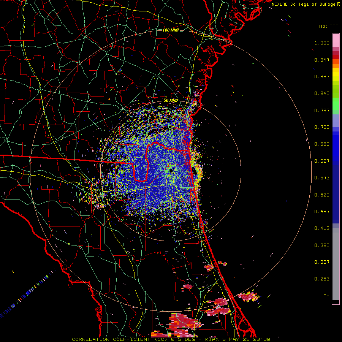Select the 0.253 scale value
Viewport: 342px width, 342px height.
coord(322,279)
